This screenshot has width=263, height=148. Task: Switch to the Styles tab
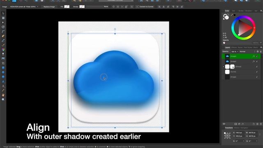point(240,48)
